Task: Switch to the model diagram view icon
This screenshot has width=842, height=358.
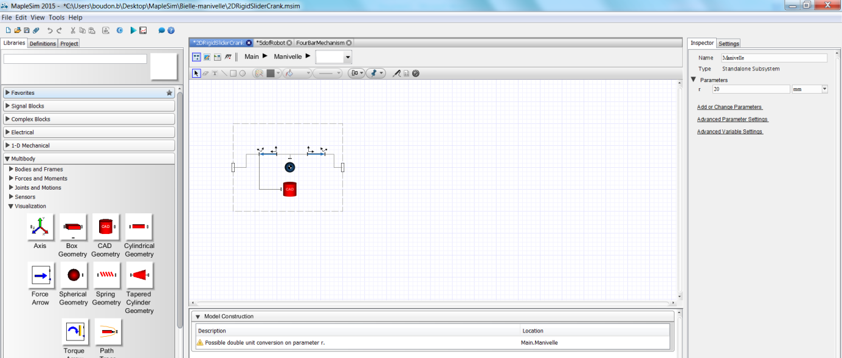Action: point(196,57)
